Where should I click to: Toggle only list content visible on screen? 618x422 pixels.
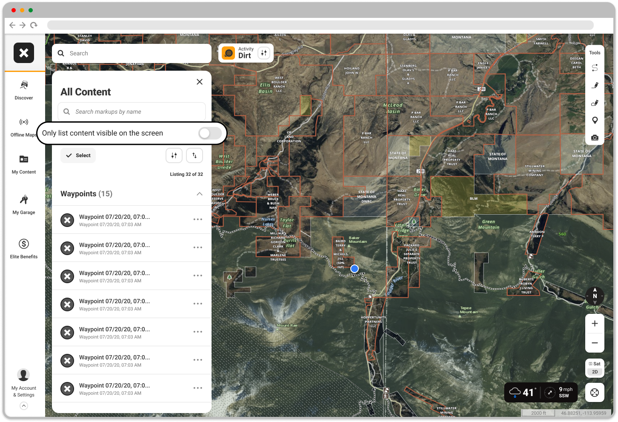[210, 133]
